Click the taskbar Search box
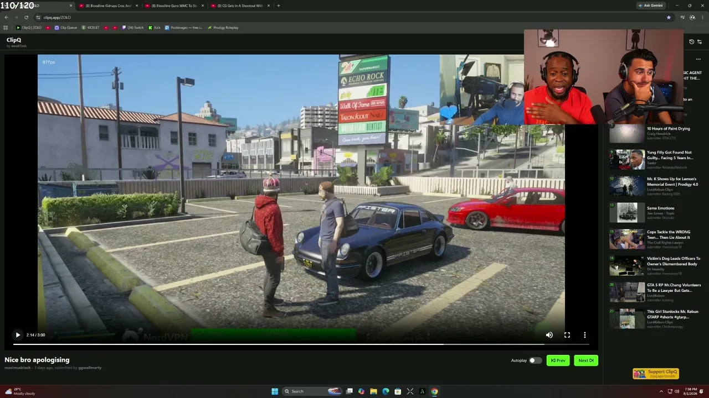Image resolution: width=709 pixels, height=398 pixels. (311, 391)
